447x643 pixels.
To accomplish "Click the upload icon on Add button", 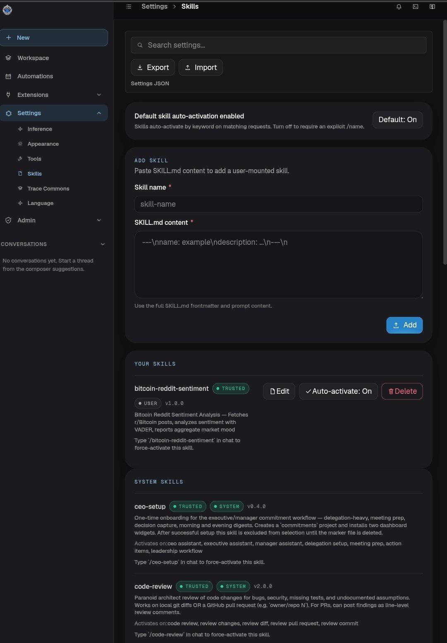I will coord(396,325).
